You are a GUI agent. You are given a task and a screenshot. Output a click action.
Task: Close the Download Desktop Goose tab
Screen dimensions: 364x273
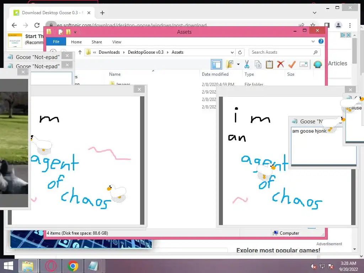(89, 13)
